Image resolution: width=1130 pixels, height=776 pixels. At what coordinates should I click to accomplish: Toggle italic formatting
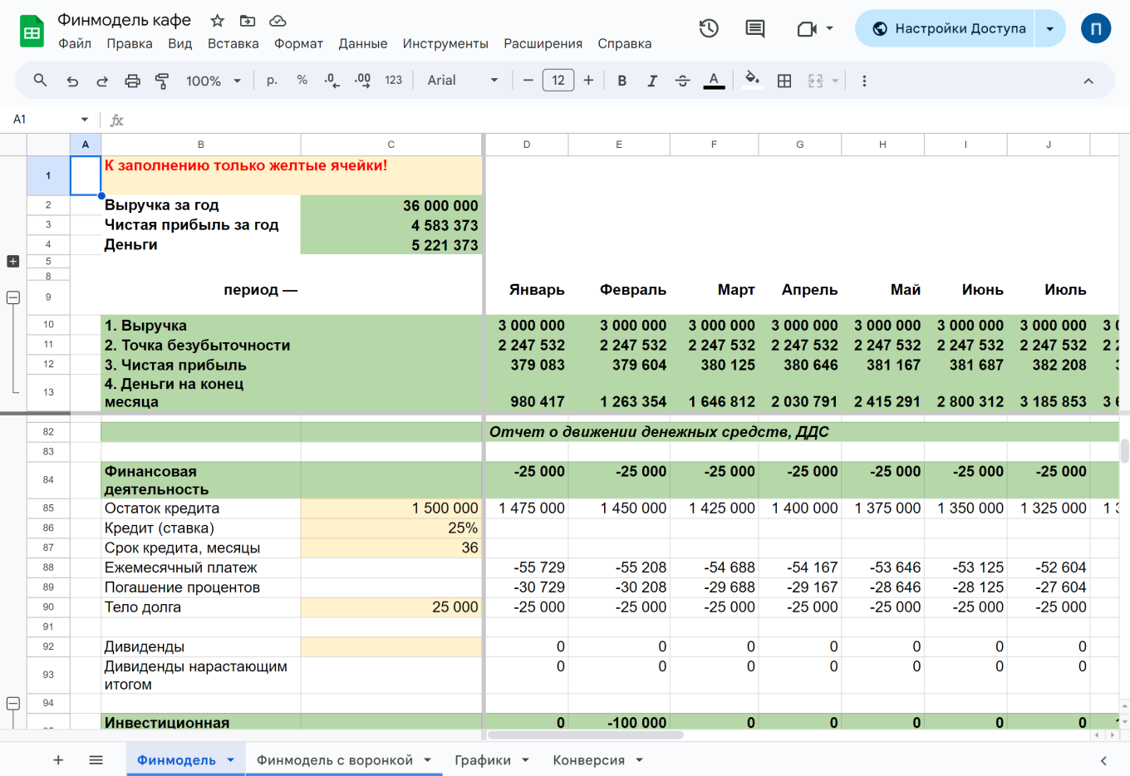[652, 81]
